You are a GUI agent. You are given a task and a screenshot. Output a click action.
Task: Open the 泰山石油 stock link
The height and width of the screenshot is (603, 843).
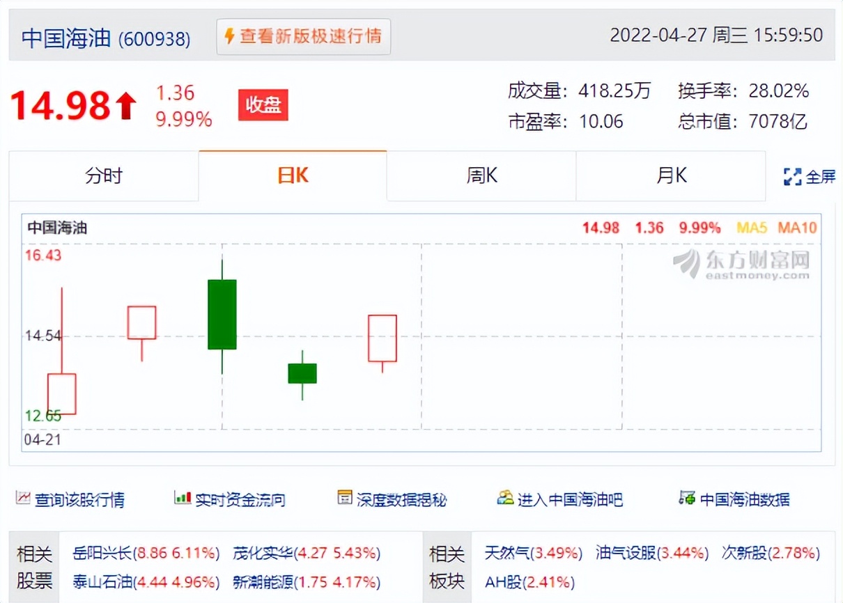coord(146,581)
